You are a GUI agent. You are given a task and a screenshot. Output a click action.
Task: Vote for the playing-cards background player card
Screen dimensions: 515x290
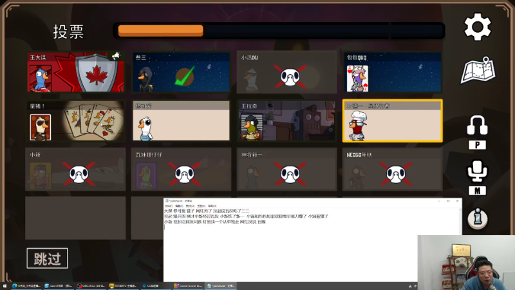[x=75, y=121]
